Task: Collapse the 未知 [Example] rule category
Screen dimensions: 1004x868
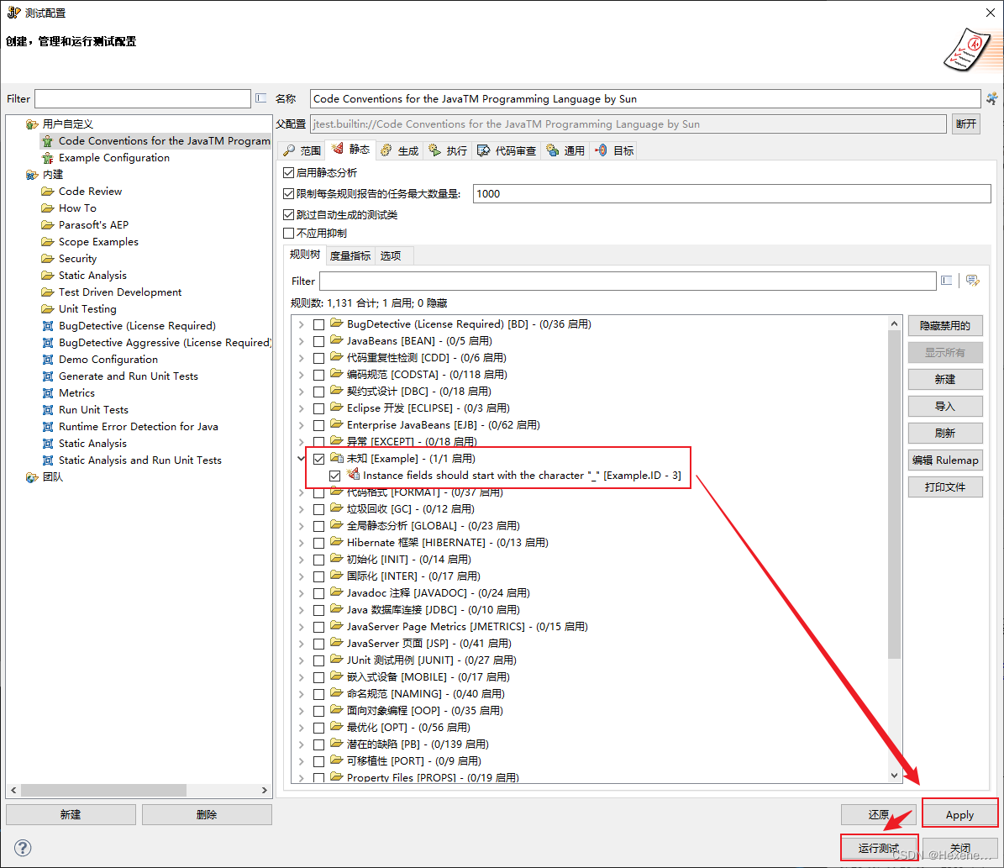Action: pyautogui.click(x=302, y=458)
